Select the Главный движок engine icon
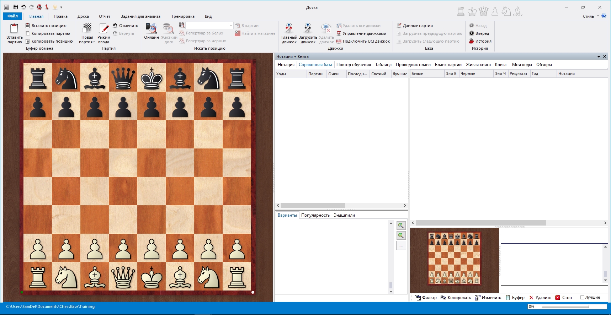 click(x=289, y=28)
